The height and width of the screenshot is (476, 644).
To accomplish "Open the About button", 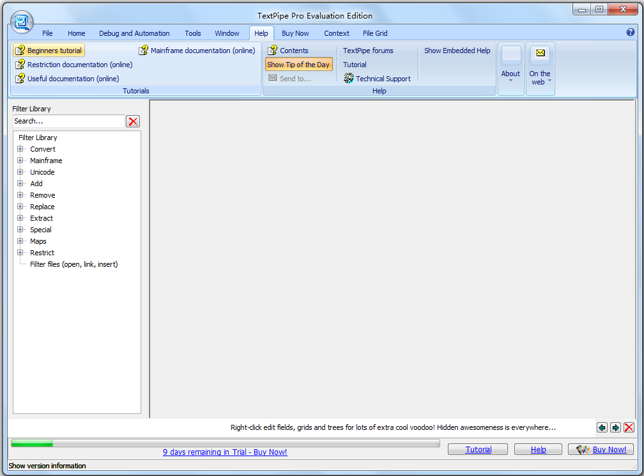I will [x=511, y=68].
